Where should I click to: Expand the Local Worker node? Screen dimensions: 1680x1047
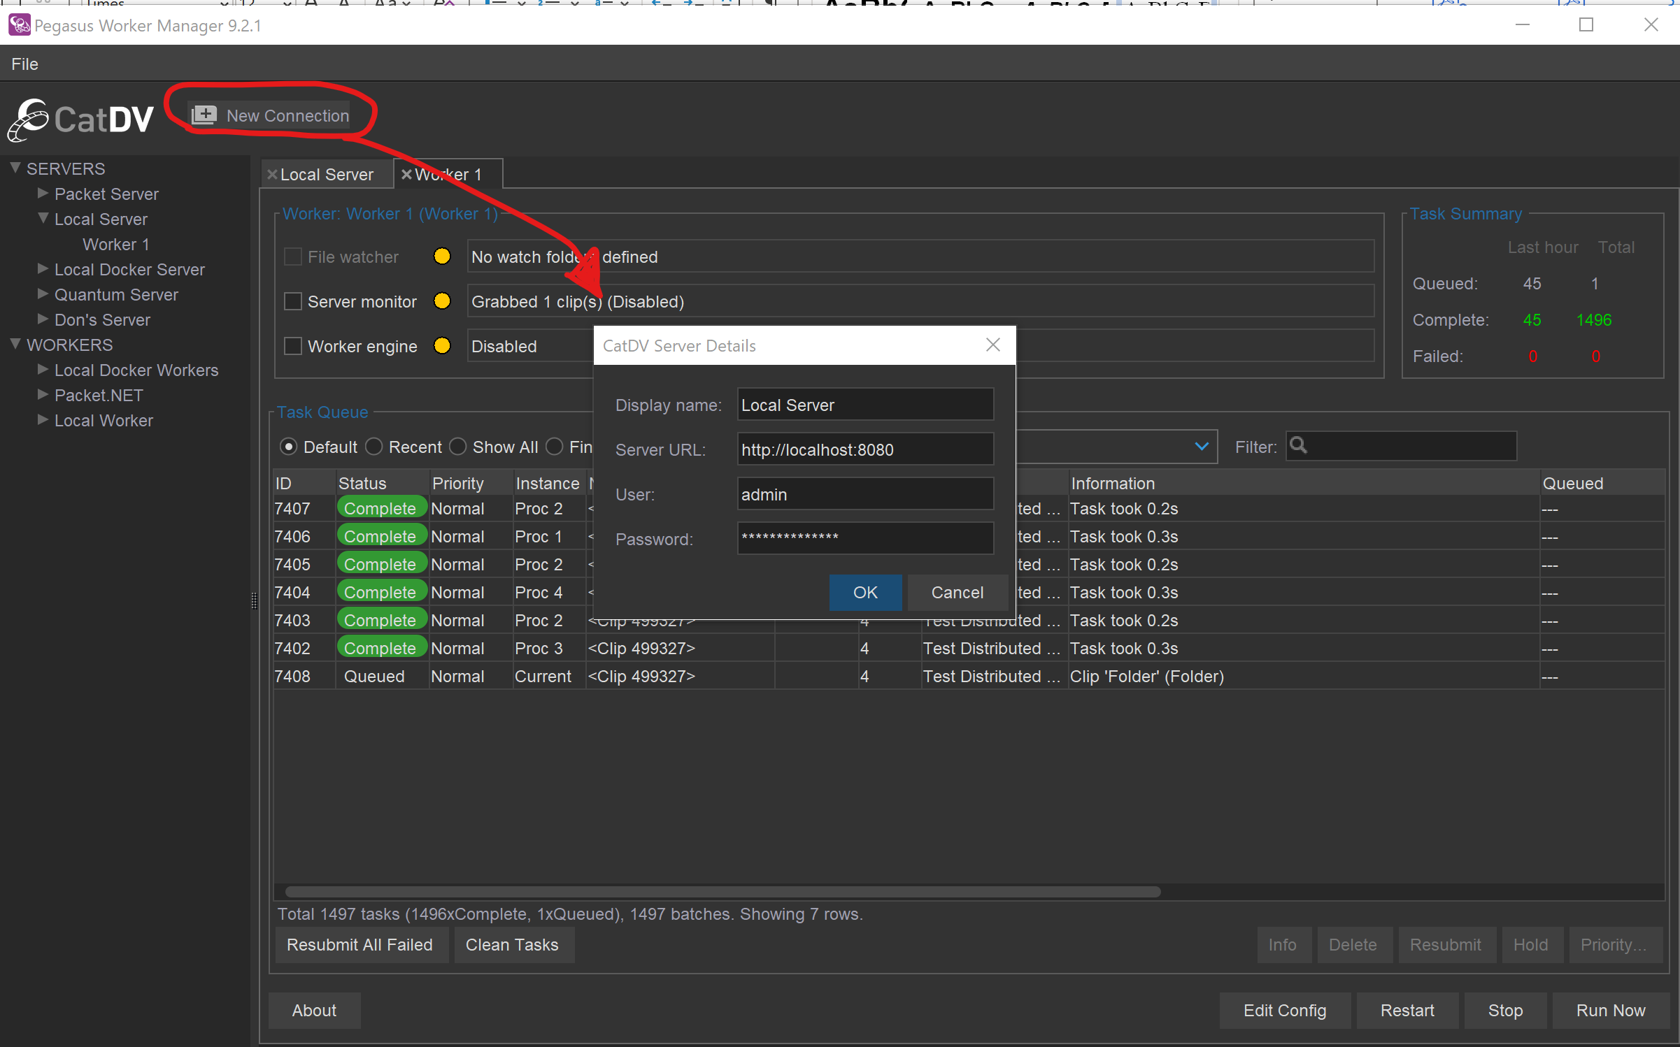coord(43,419)
